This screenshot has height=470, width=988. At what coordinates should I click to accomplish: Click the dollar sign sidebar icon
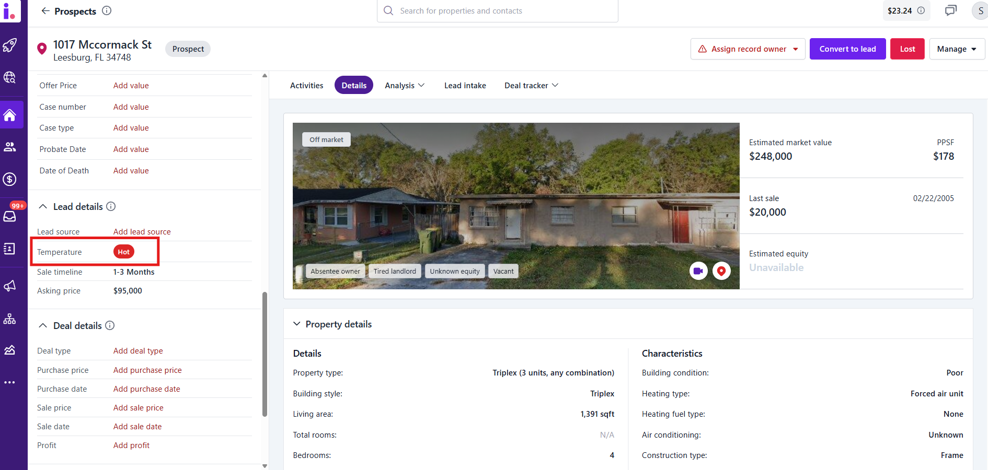(10, 179)
